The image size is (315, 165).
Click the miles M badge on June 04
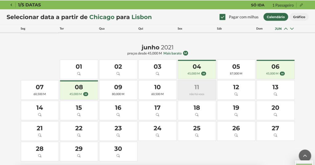(204, 74)
